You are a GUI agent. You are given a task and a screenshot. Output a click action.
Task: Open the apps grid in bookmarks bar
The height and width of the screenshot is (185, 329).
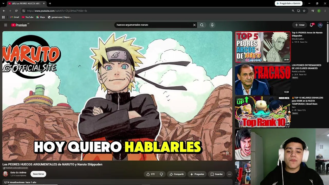pos(3,17)
